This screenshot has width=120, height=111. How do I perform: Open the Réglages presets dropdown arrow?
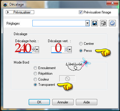click(87, 23)
